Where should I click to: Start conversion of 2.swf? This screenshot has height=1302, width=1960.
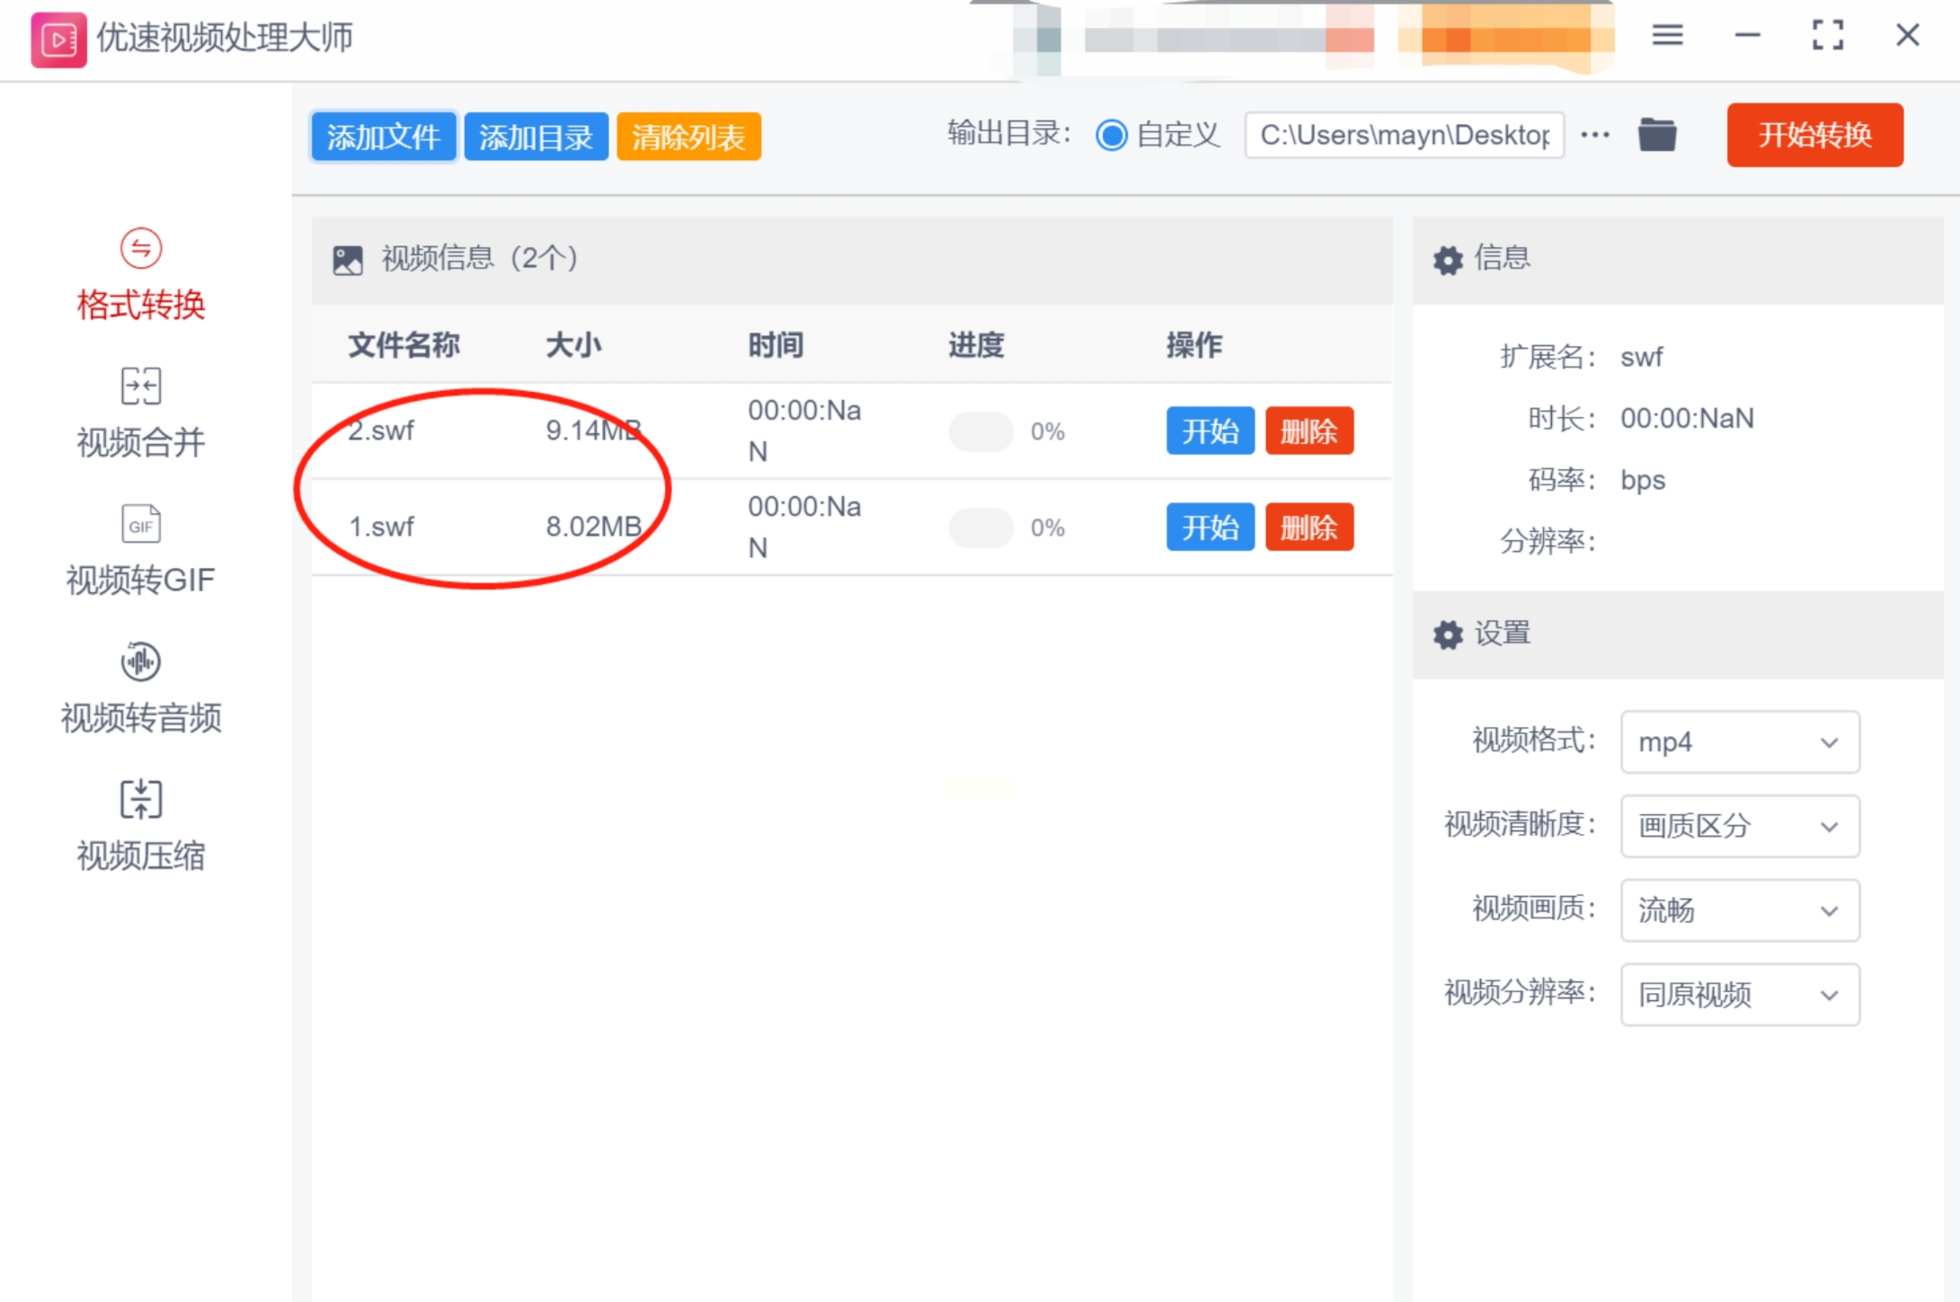point(1210,431)
